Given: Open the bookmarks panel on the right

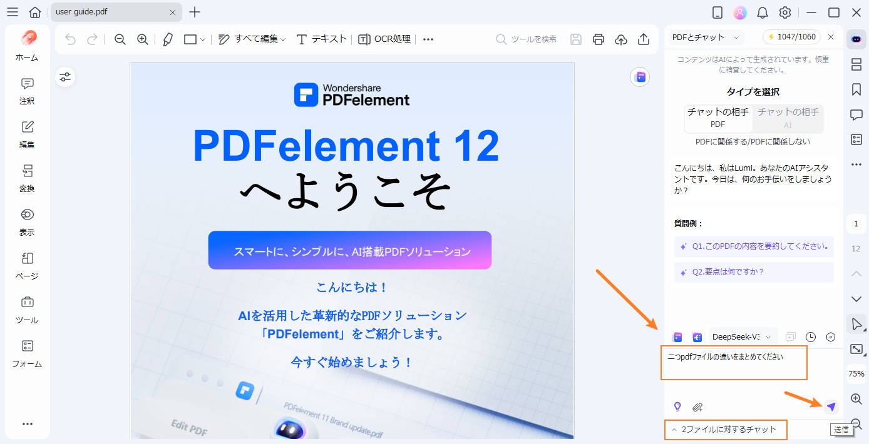Looking at the screenshot, I should point(856,89).
